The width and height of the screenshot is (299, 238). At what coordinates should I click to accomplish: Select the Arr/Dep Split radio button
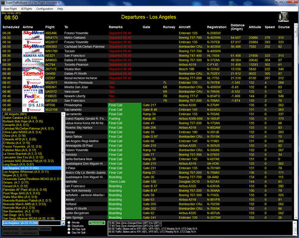69,229
